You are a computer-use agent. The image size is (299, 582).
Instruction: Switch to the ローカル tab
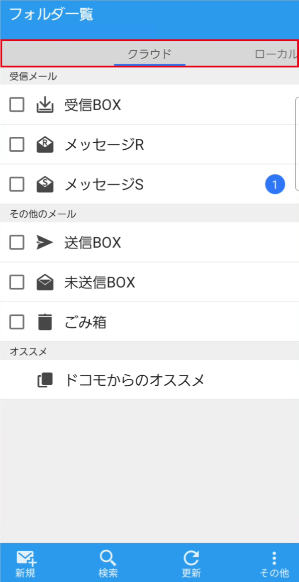click(x=276, y=54)
